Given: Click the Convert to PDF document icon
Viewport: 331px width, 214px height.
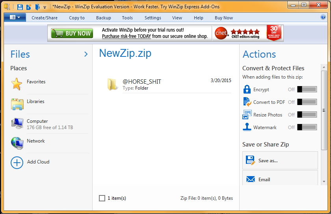Looking at the screenshot, I should click(x=247, y=102).
